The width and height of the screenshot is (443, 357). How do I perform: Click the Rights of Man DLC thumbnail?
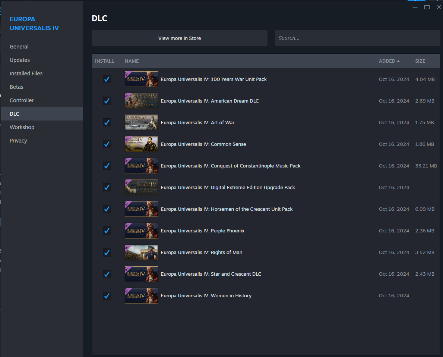pos(141,252)
